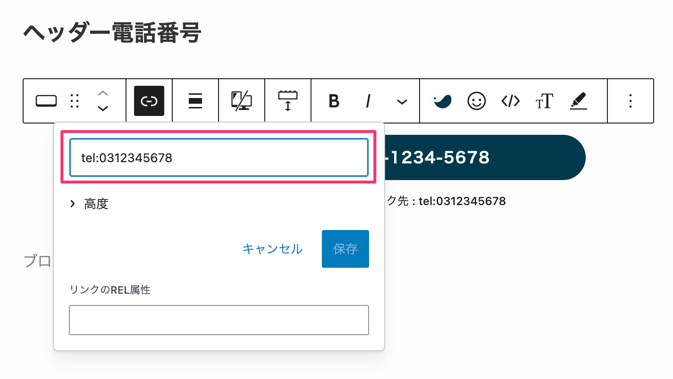
Task: Click the inline code icon
Action: coord(511,101)
